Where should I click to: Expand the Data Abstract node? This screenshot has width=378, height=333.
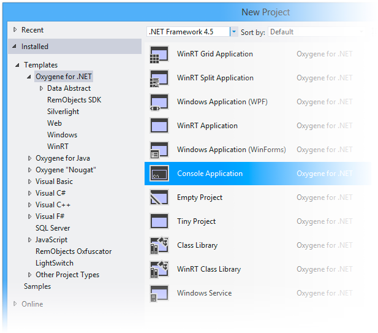click(41, 88)
